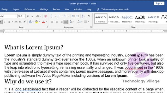Apply paragraph Shading fill
This screenshot has width=167, height=93.
click(x=79, y=22)
